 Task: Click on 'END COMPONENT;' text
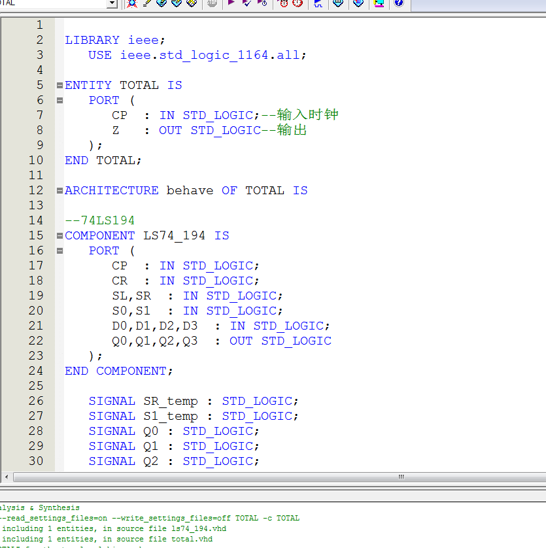(119, 371)
